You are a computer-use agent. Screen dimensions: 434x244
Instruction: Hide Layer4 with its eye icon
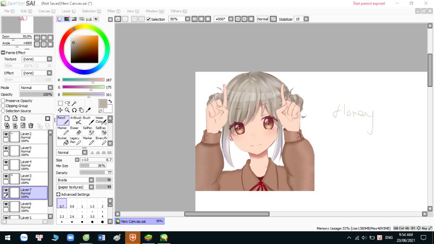click(x=6, y=162)
